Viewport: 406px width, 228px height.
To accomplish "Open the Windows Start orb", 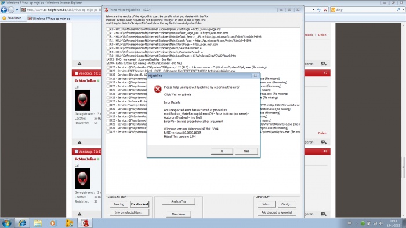I will click(7, 223).
